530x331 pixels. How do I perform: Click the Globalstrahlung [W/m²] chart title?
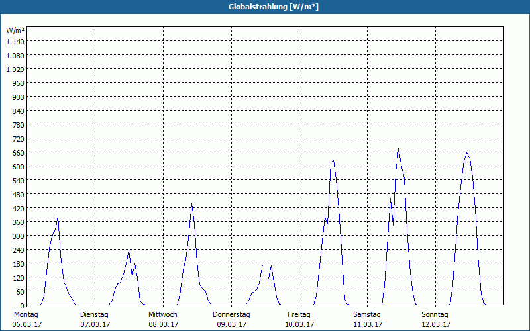tap(274, 7)
